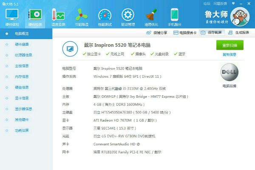Click the Dell brand logo
This screenshot has height=170, width=255.
pos(229,72)
